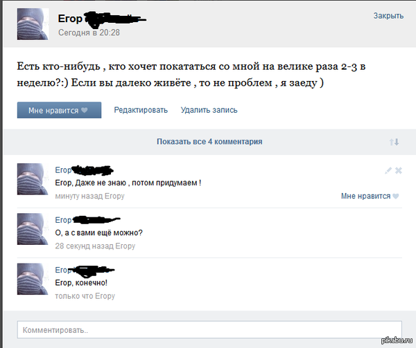Image resolution: width=416 pixels, height=348 pixels.
Task: Click the heart icon on the first comment
Action: click(x=396, y=196)
